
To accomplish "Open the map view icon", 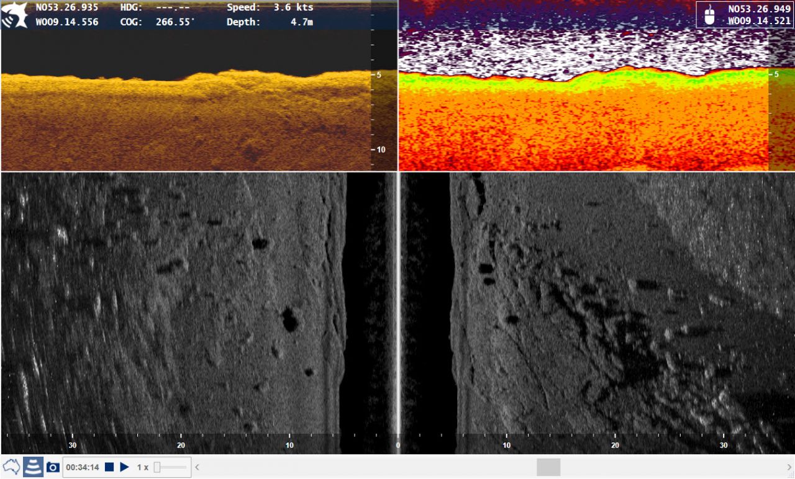I will click(11, 467).
